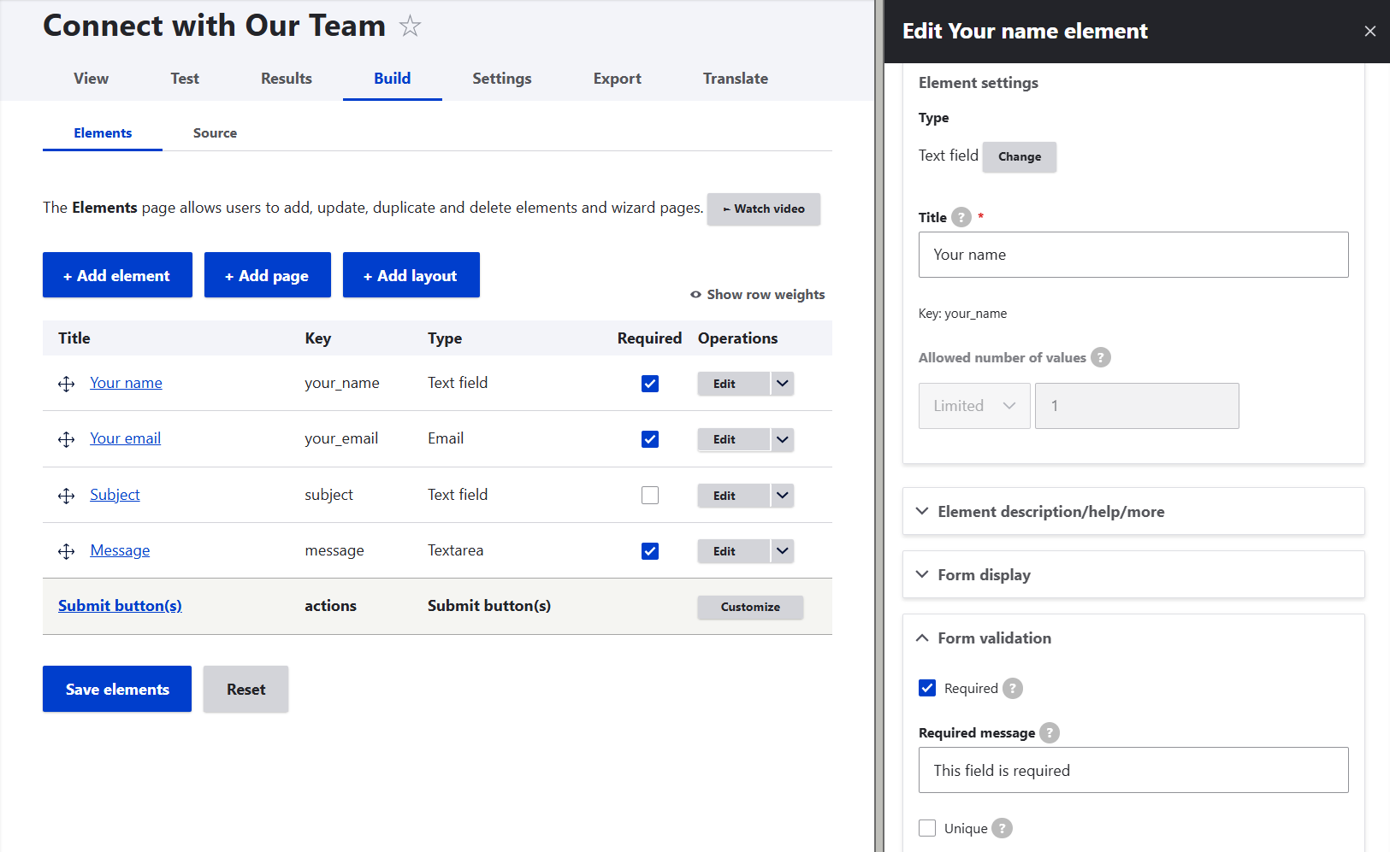Expand the Form display section

[1133, 575]
